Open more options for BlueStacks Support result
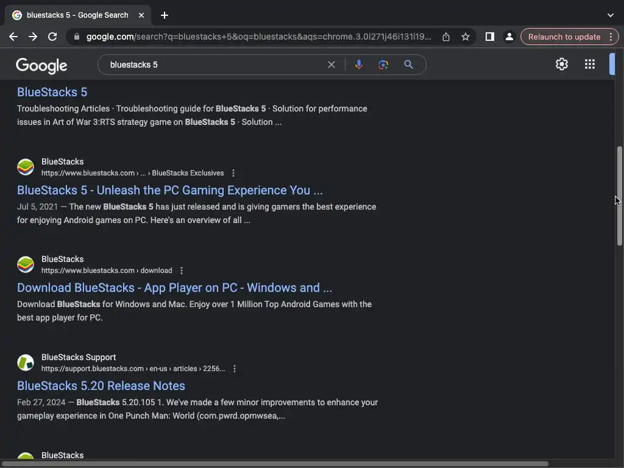 235,369
